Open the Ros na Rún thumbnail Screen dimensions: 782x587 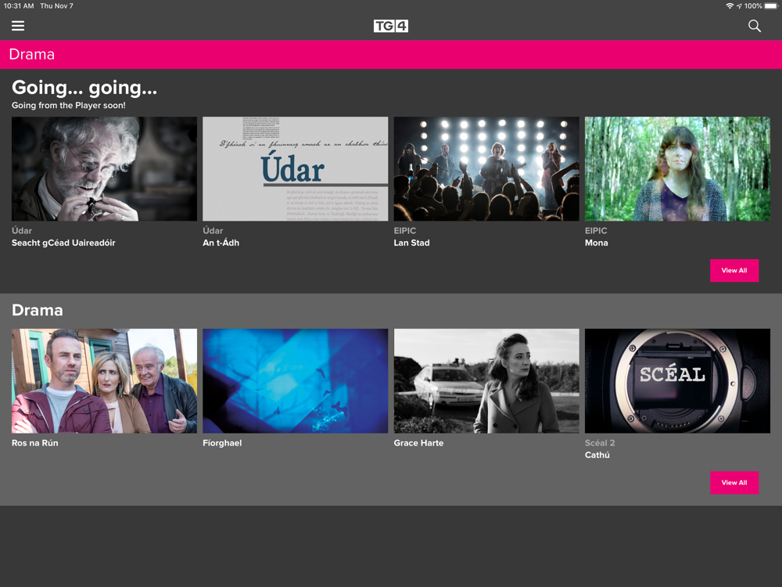104,381
